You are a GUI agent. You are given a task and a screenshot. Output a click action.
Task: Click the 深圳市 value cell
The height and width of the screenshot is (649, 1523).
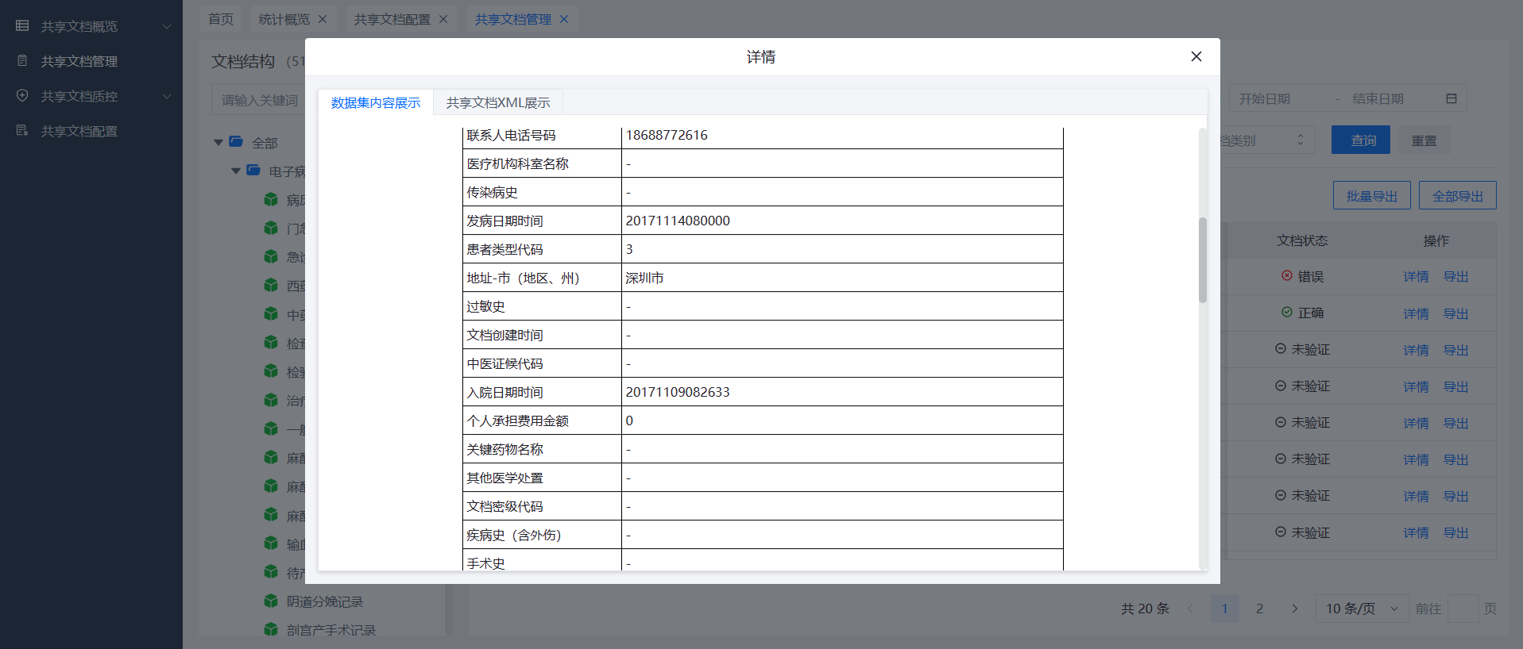point(842,278)
